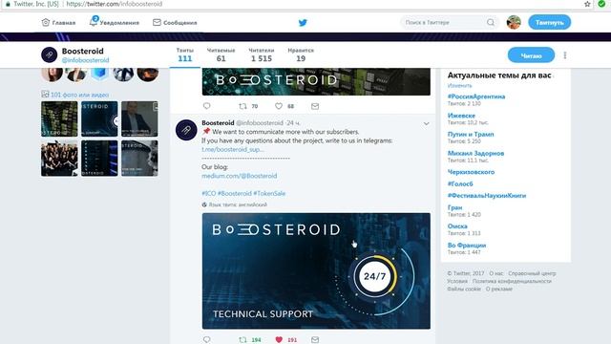The image size is (611, 344).
Task: Switch to the Читатели tab
Action: 262,55
